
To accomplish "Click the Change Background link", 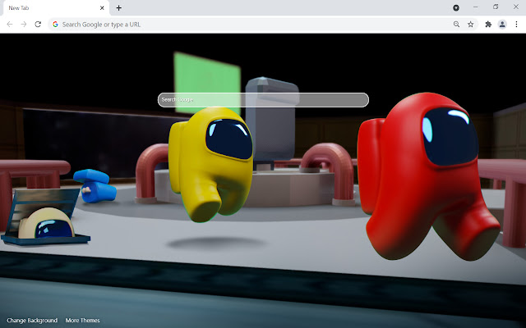I will coord(32,320).
